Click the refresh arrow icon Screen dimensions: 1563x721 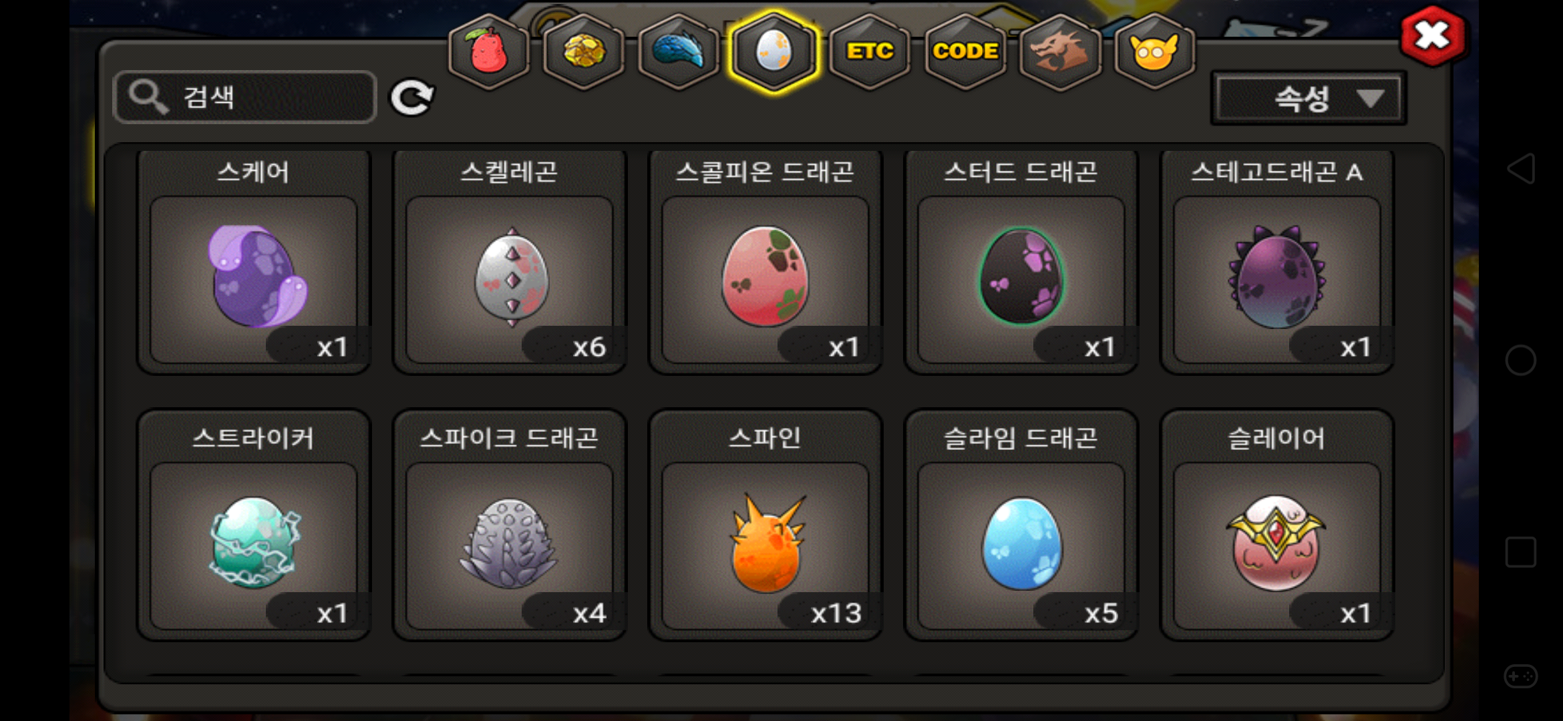click(x=412, y=98)
